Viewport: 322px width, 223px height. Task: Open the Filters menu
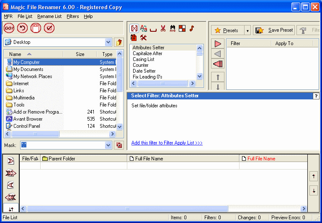73,16
